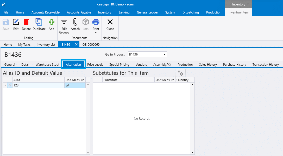Image resolution: width=283 pixels, height=156 pixels.
Task: Click the Inventory contextual tab header
Action: click(238, 4)
